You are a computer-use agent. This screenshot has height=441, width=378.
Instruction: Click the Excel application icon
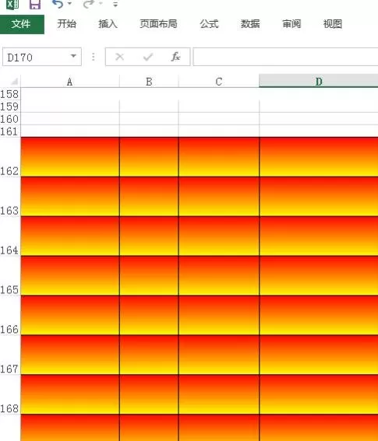tap(12, 4)
